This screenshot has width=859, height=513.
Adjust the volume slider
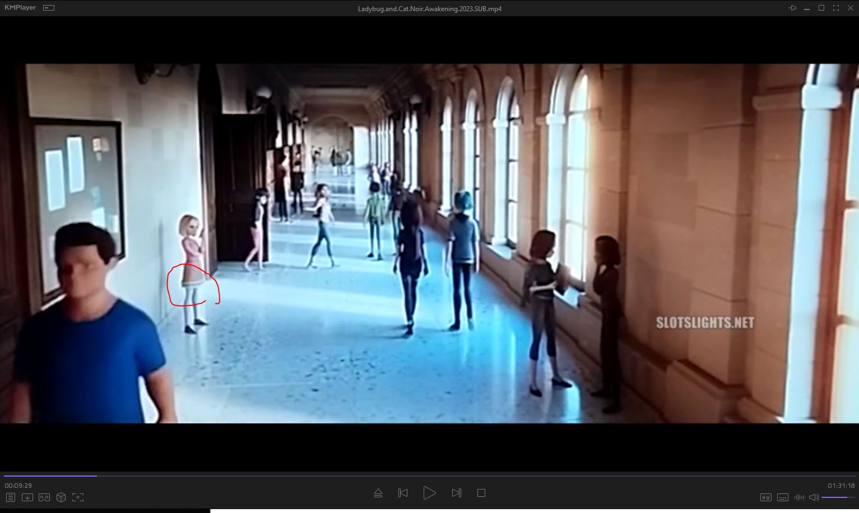point(838,497)
